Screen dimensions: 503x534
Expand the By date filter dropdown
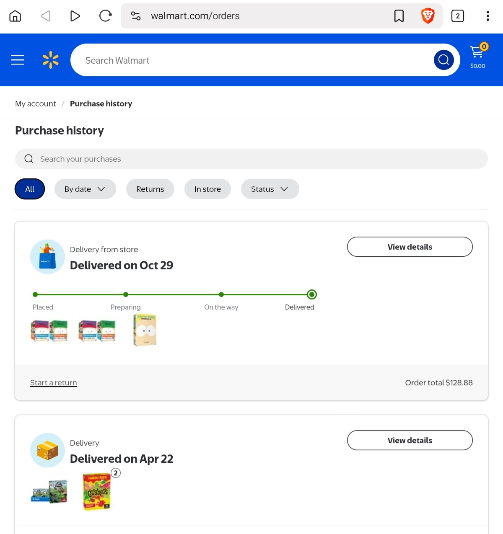85,189
